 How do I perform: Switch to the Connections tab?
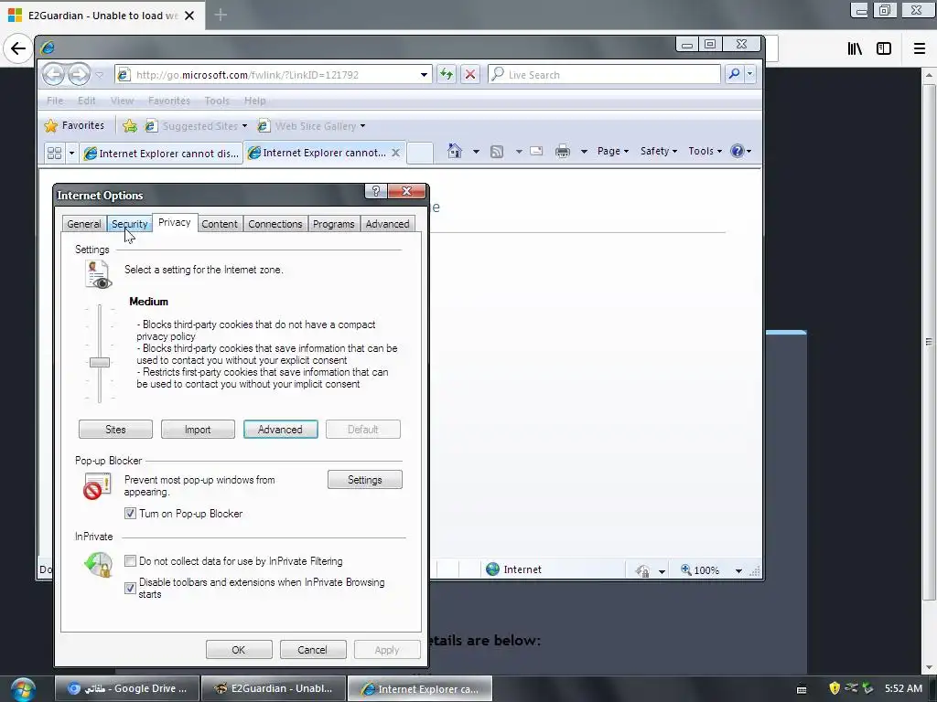[275, 224]
